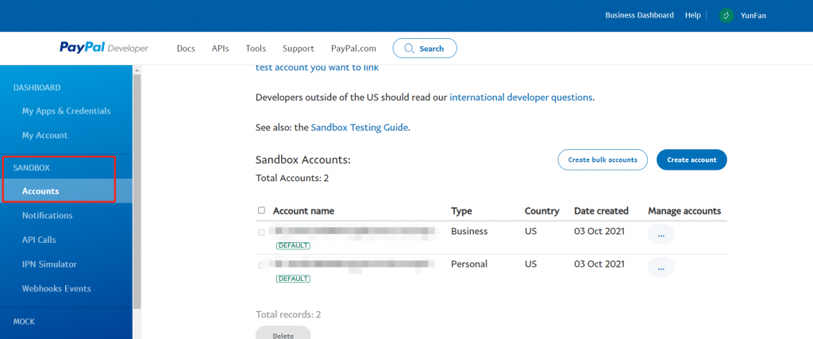Open manage options for the Personal account
Image resolution: width=813 pixels, height=339 pixels.
661,268
